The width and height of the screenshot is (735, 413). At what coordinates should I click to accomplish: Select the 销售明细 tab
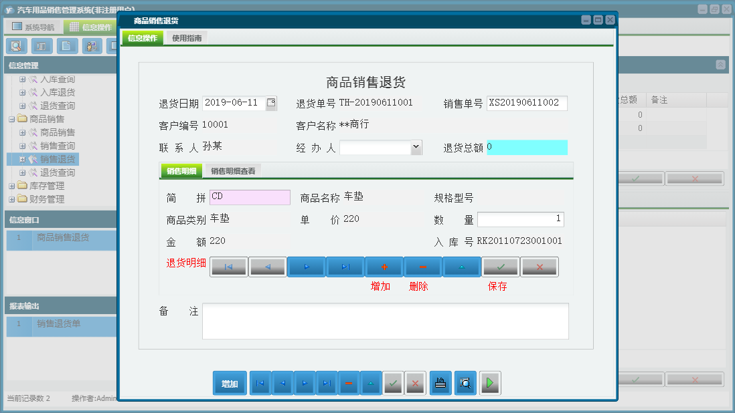click(x=181, y=171)
